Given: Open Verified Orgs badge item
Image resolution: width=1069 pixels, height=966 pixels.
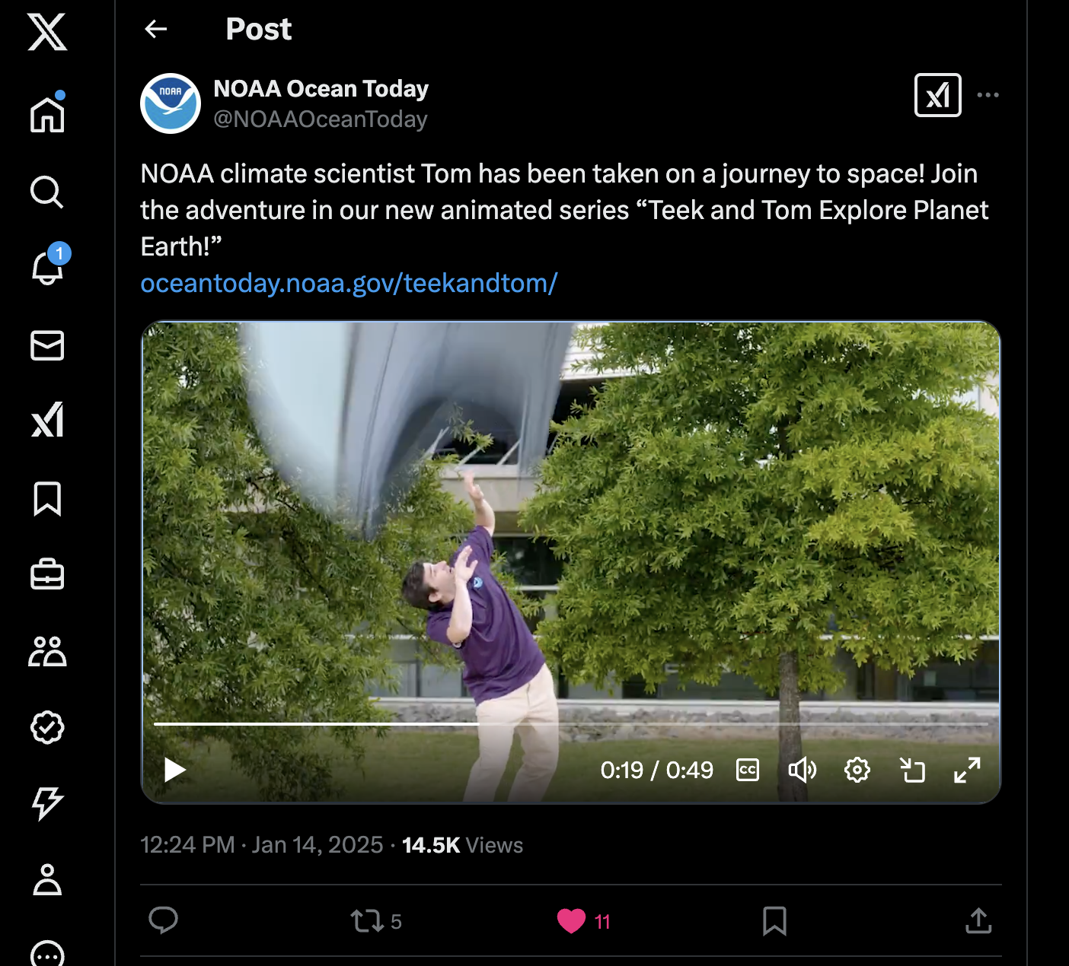Looking at the screenshot, I should coord(47,727).
